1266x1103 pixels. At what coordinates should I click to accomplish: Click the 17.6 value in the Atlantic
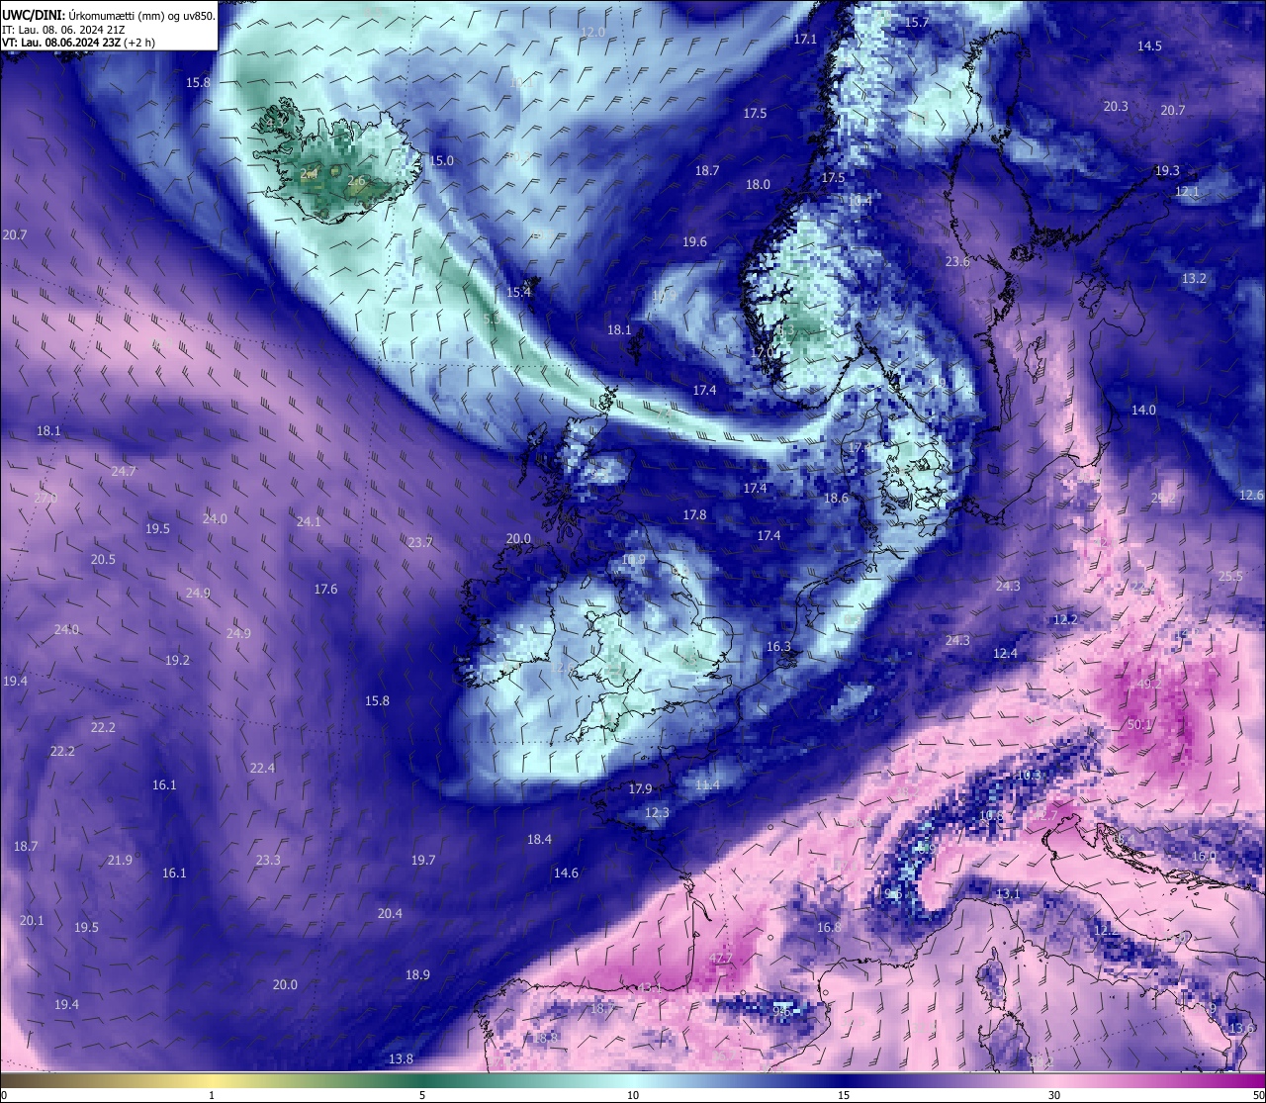(325, 589)
